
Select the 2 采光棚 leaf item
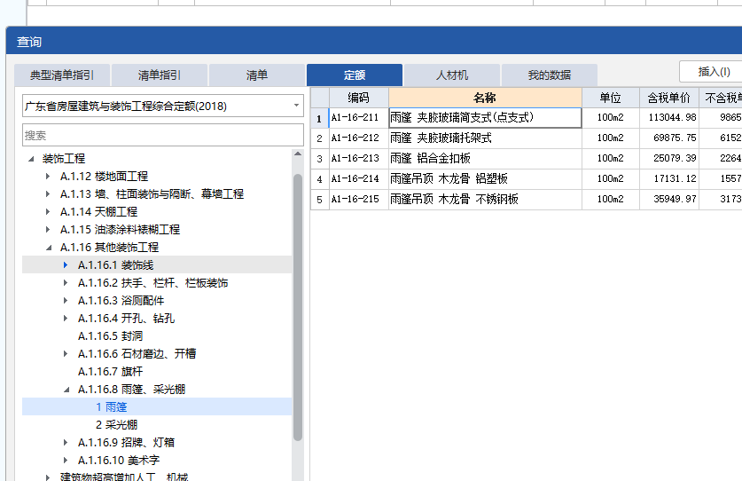coord(116,424)
